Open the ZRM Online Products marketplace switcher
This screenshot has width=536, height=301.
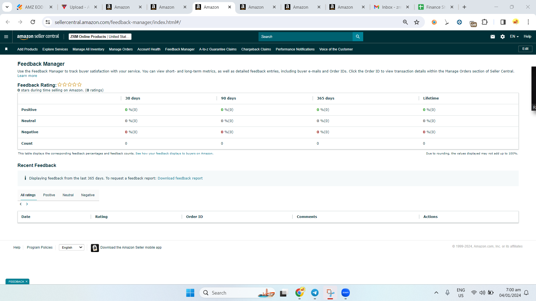coord(100,37)
